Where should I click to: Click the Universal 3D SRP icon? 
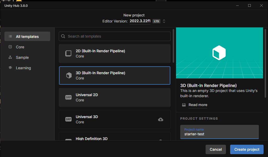[68, 119]
